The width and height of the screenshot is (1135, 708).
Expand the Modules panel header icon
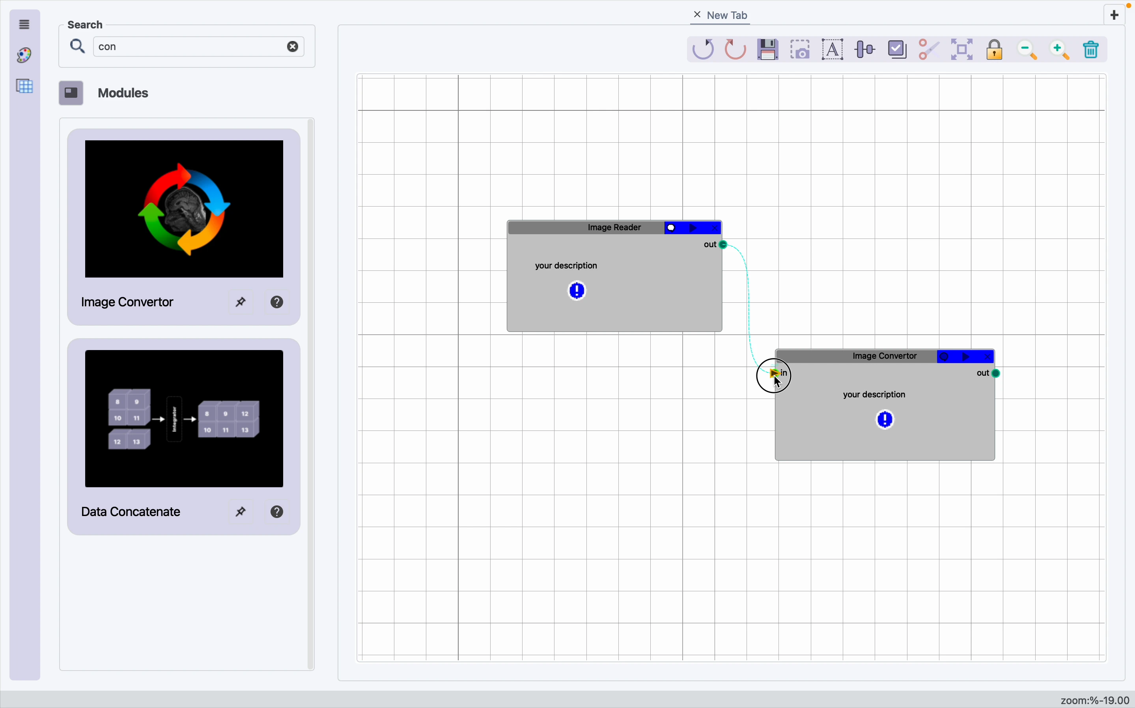pos(71,93)
